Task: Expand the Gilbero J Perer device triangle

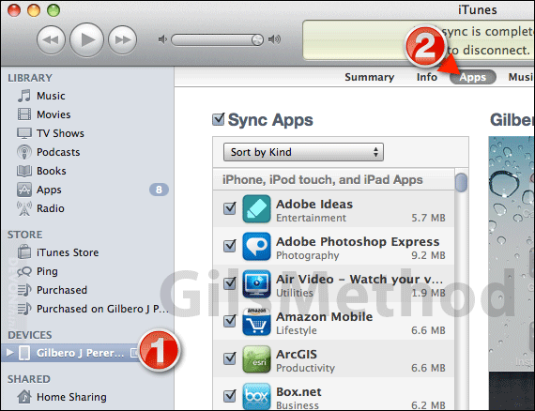Action: [10, 352]
